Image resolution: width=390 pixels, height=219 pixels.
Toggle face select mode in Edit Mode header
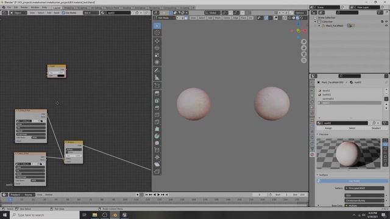point(186,18)
